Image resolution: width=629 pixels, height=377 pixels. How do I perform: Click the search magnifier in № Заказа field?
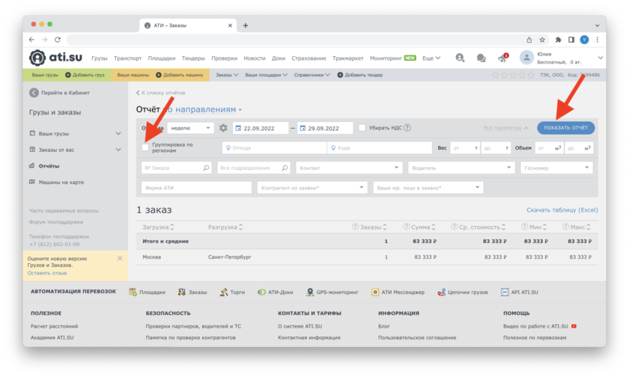207,168
